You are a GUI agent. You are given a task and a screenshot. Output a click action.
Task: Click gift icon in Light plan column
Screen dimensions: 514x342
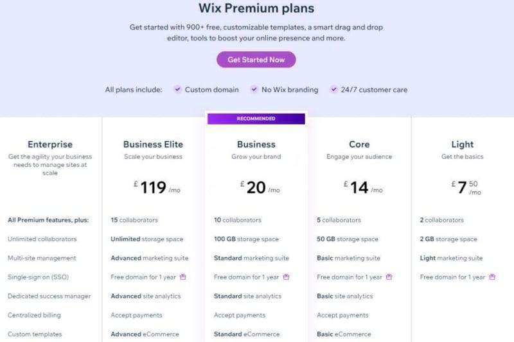coord(492,277)
